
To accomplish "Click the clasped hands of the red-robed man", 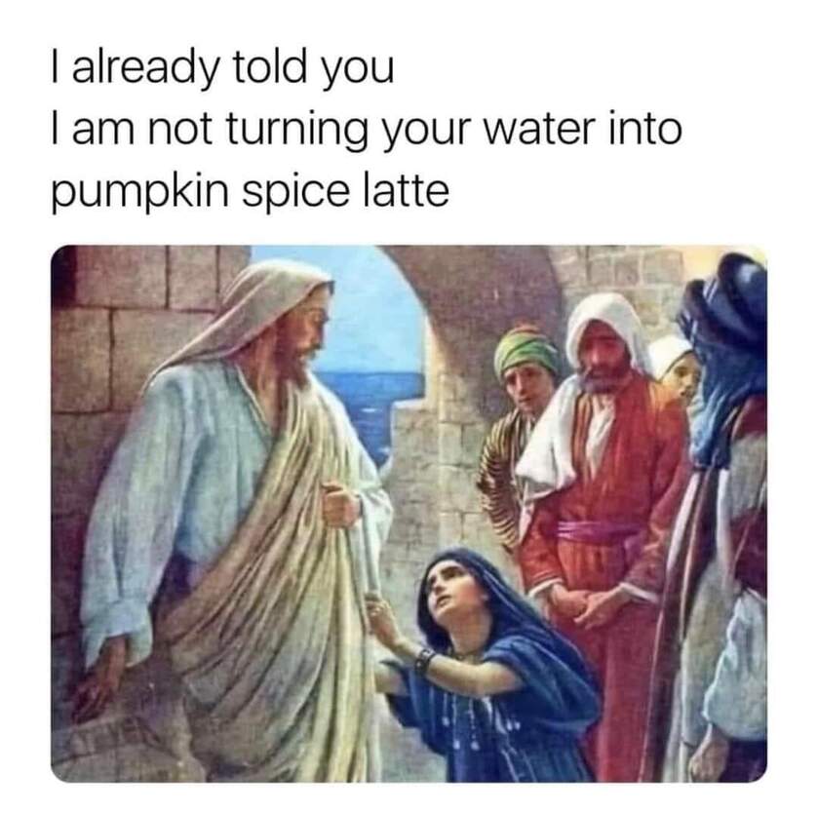I will [584, 602].
